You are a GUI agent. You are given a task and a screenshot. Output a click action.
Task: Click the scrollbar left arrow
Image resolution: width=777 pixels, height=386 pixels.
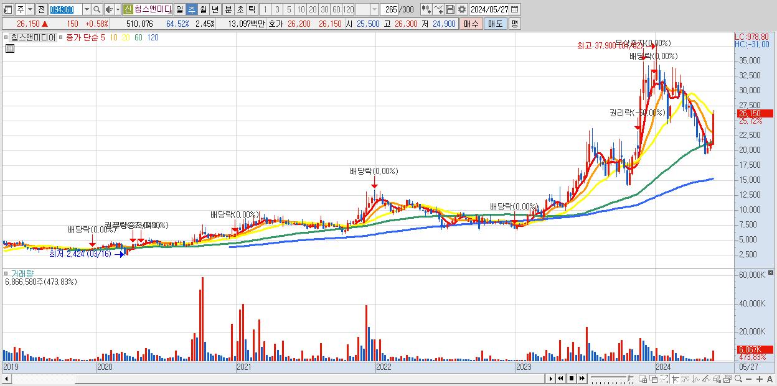click(x=6, y=379)
